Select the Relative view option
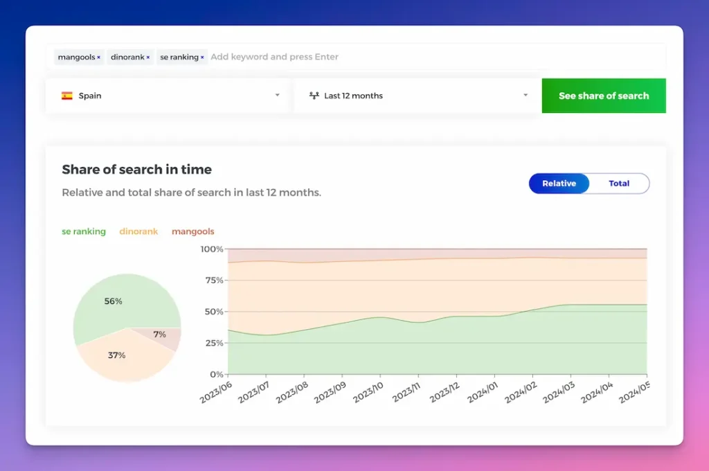This screenshot has width=709, height=471. pos(558,183)
